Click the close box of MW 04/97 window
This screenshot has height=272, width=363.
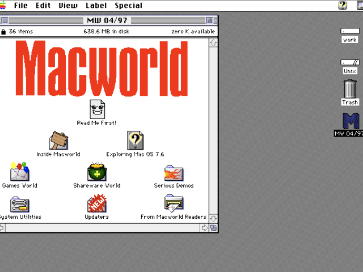tap(5, 20)
